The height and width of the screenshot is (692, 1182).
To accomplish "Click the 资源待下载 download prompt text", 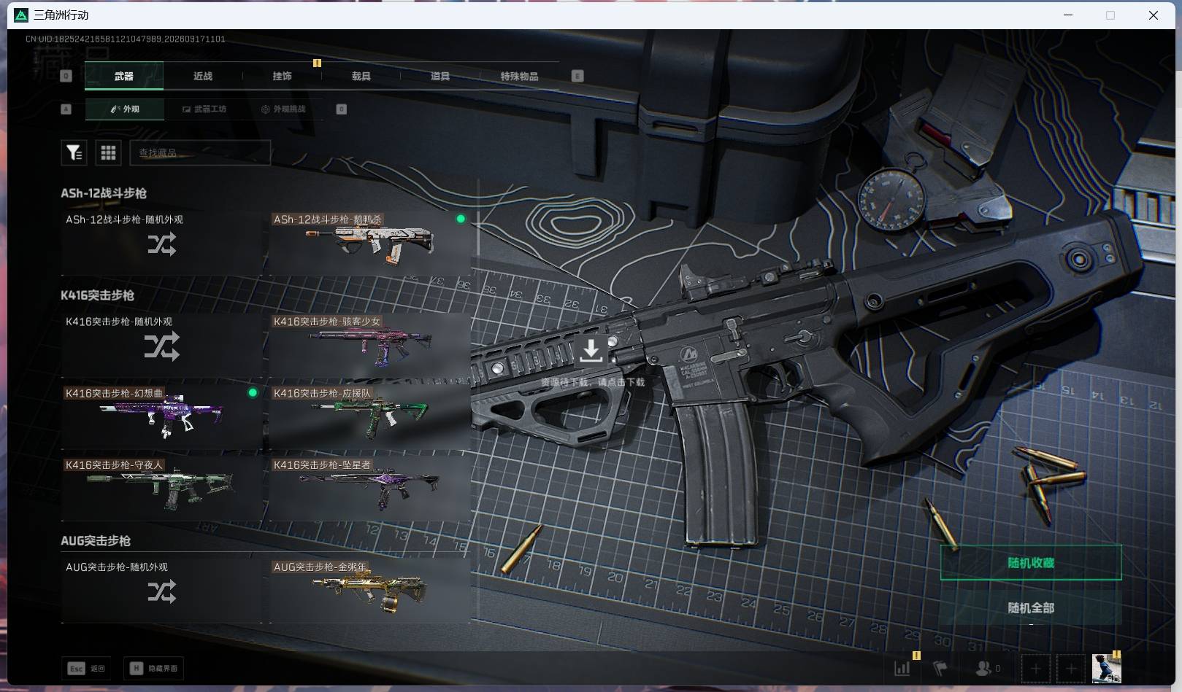I will coord(593,382).
